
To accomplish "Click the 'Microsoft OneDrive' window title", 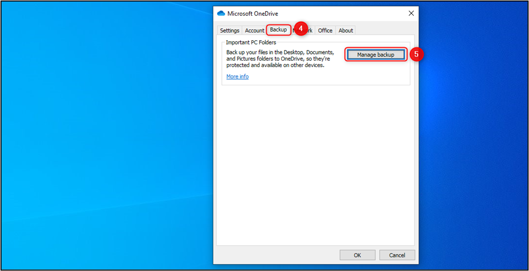I will (253, 14).
